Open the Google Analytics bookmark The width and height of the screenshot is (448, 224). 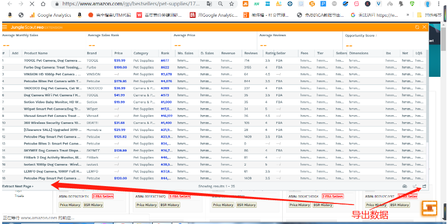[x=50, y=15]
